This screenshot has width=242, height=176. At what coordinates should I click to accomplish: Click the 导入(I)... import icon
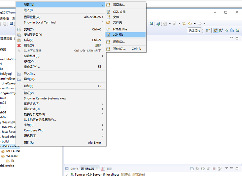pyautogui.click(x=19, y=74)
